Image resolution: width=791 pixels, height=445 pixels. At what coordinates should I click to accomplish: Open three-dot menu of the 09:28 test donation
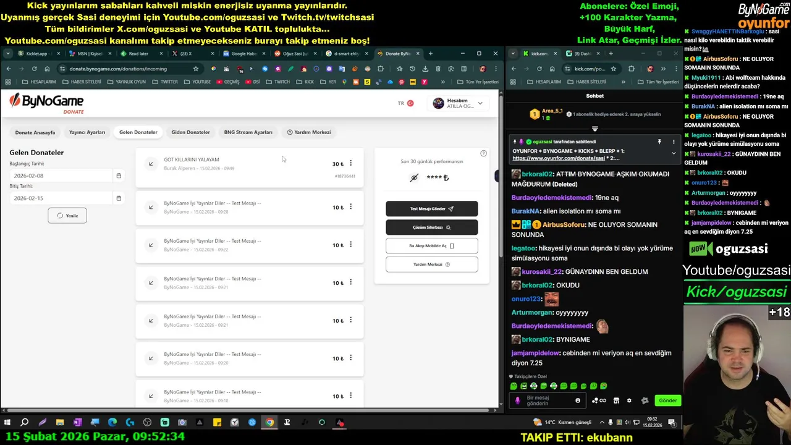(350, 206)
